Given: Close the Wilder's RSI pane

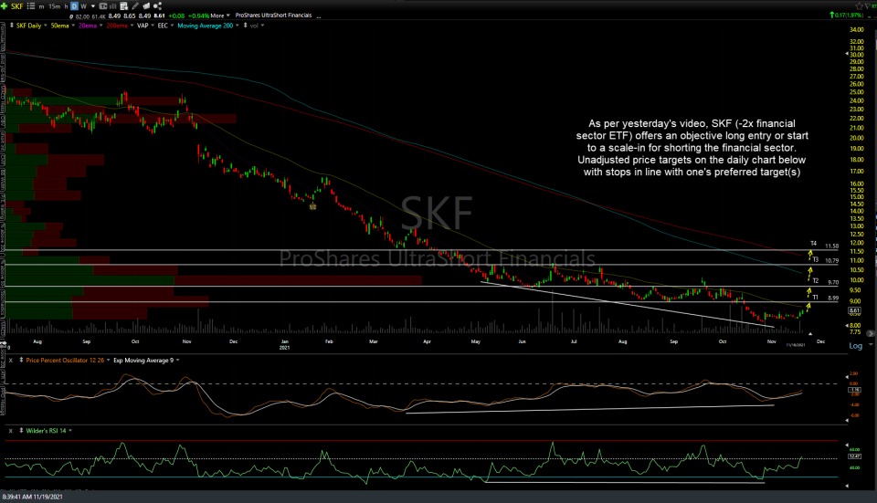Looking at the screenshot, I should (x=10, y=431).
